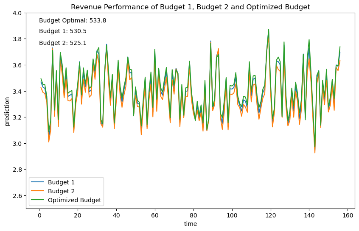This screenshot has width=359, height=231.
Task: Click the chart title text
Action: click(190, 7)
